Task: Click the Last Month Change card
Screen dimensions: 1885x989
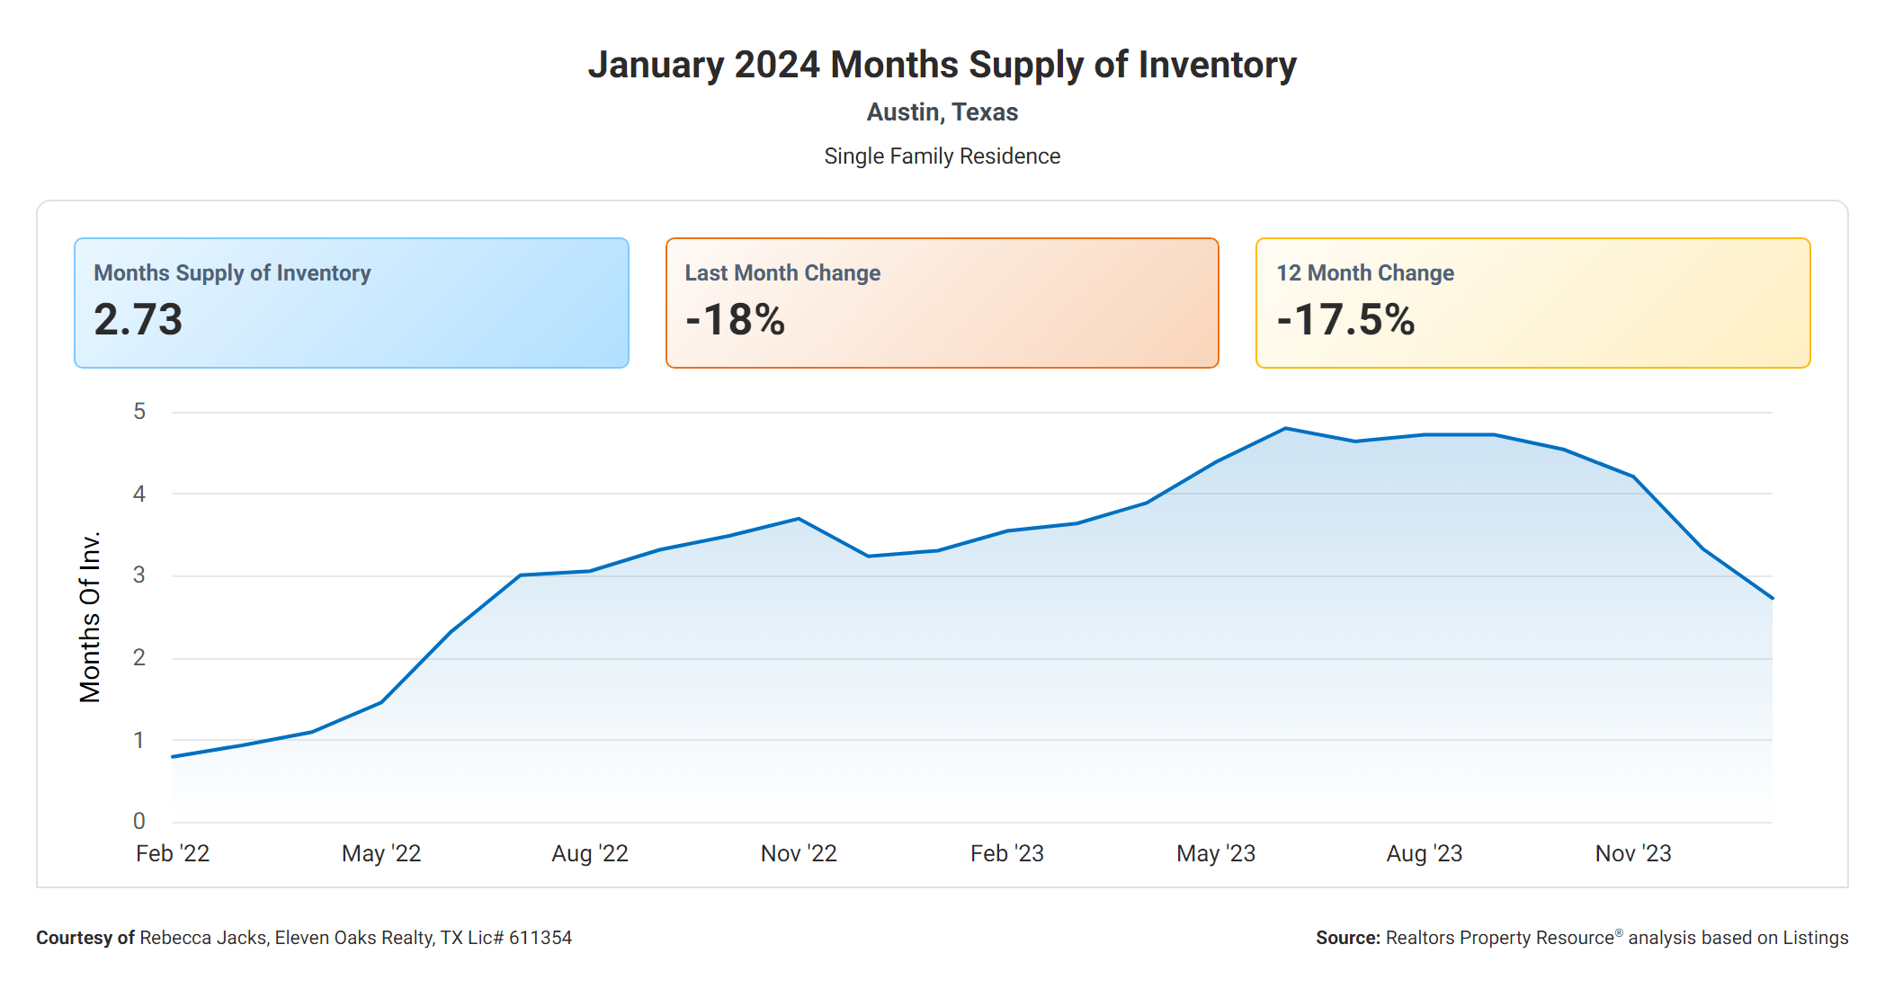Action: [x=942, y=302]
